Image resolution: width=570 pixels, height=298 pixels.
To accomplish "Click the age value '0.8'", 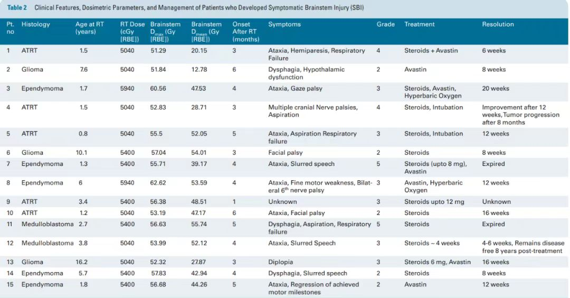I will click(83, 134).
